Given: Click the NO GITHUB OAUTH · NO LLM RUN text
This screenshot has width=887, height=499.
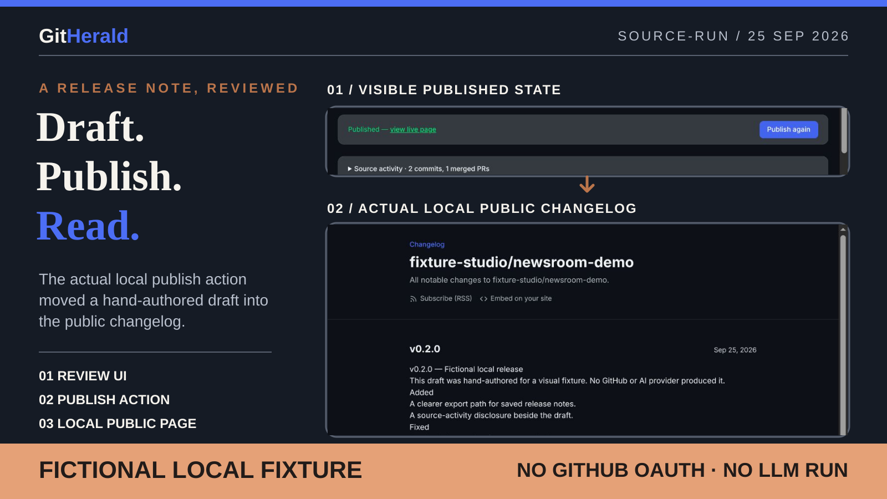Looking at the screenshot, I should pos(682,470).
